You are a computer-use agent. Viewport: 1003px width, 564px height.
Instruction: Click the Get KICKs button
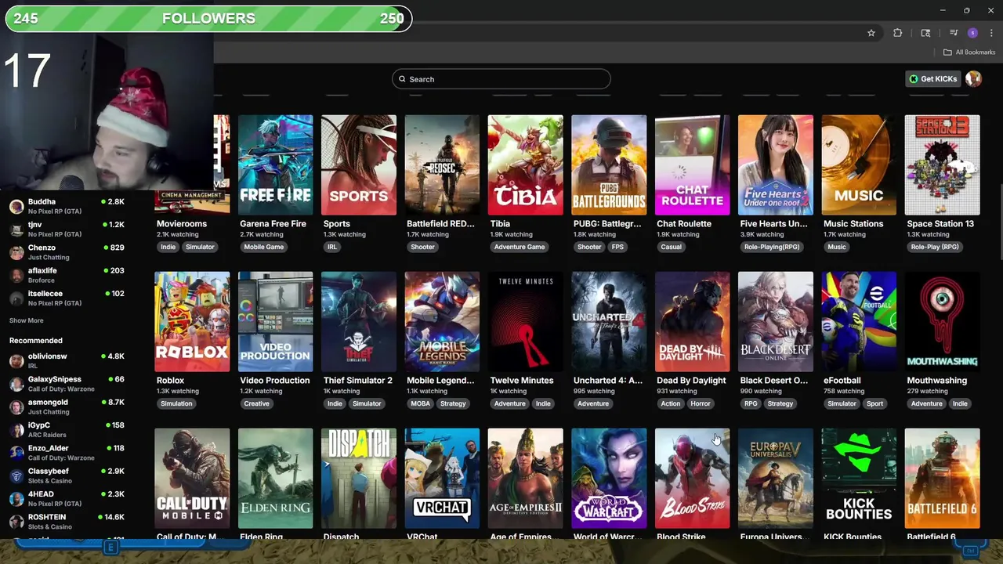coord(933,79)
